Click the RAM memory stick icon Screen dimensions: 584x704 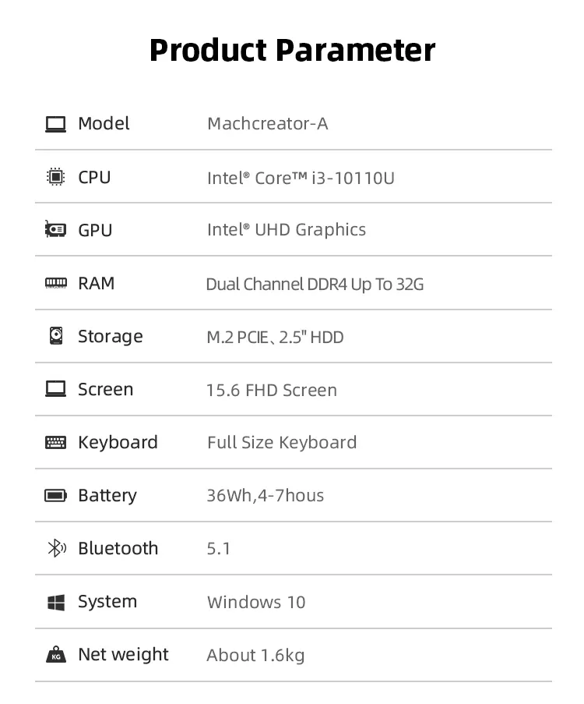55,283
